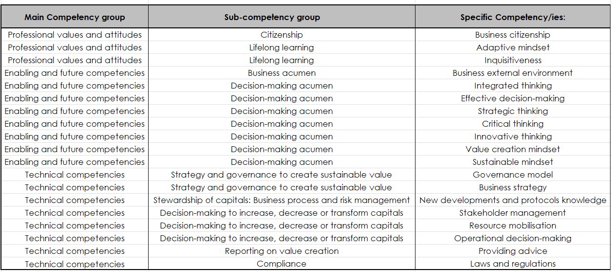Select the Sub-competency group header cell

coord(282,17)
